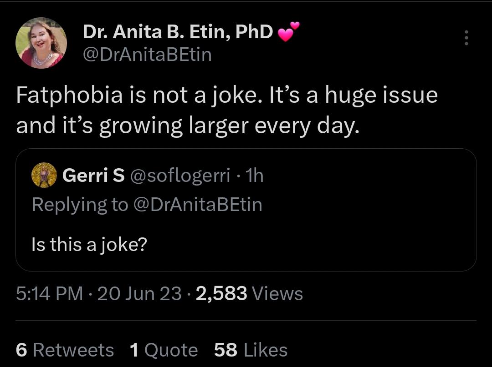This screenshot has width=492, height=367.
Task: Open the 1 Quote list
Action: coord(164,350)
